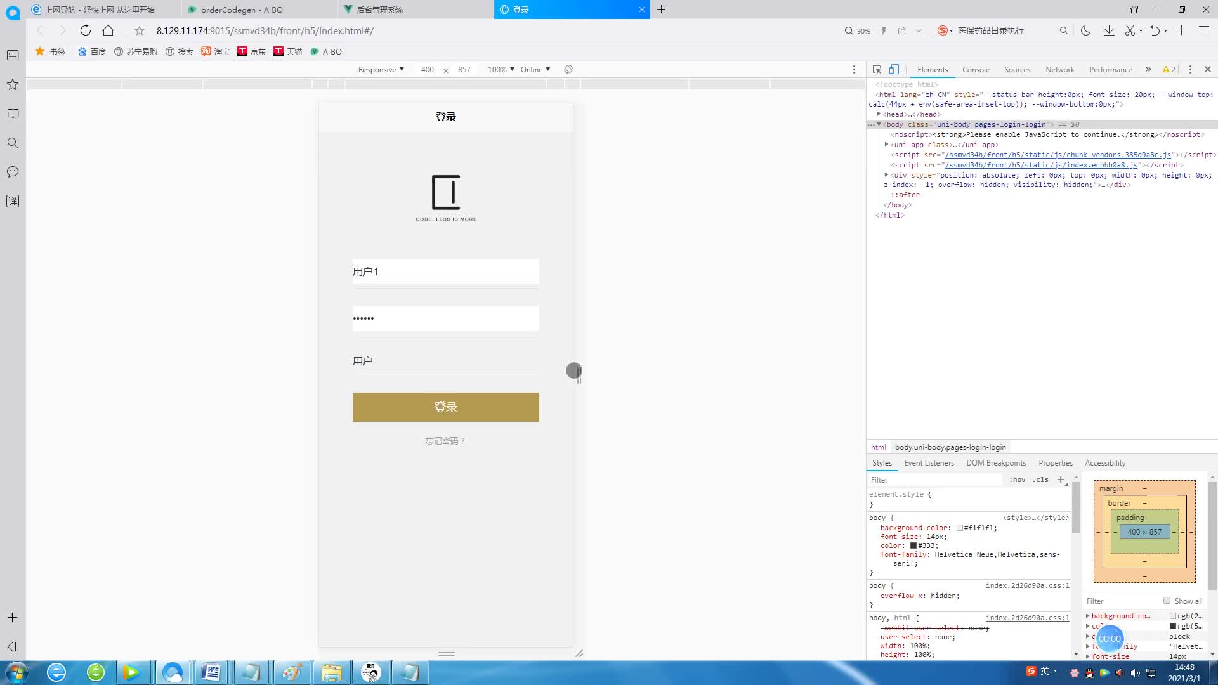
Task: Expand the hidden div element node
Action: coord(886,174)
